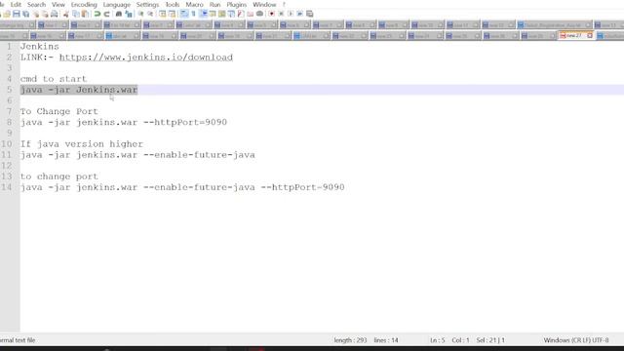Open the Language menu

[117, 4]
